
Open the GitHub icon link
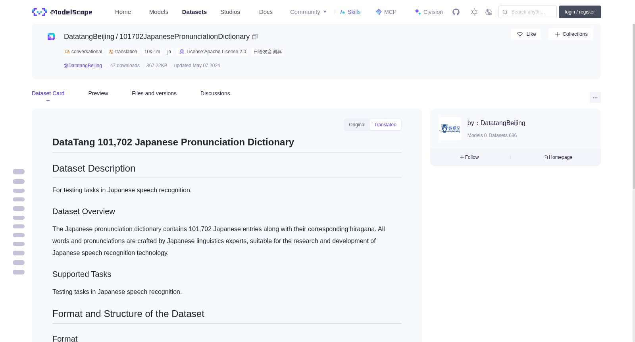click(x=456, y=12)
